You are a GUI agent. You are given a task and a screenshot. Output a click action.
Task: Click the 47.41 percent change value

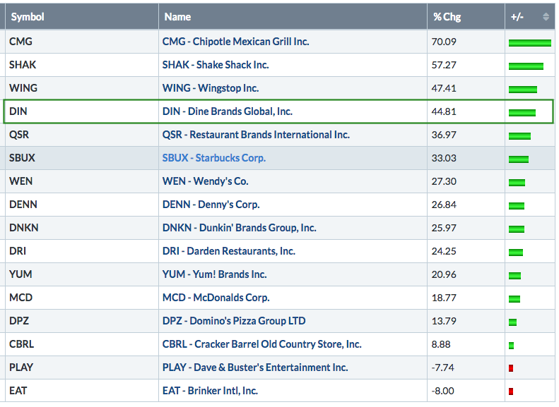click(x=444, y=88)
